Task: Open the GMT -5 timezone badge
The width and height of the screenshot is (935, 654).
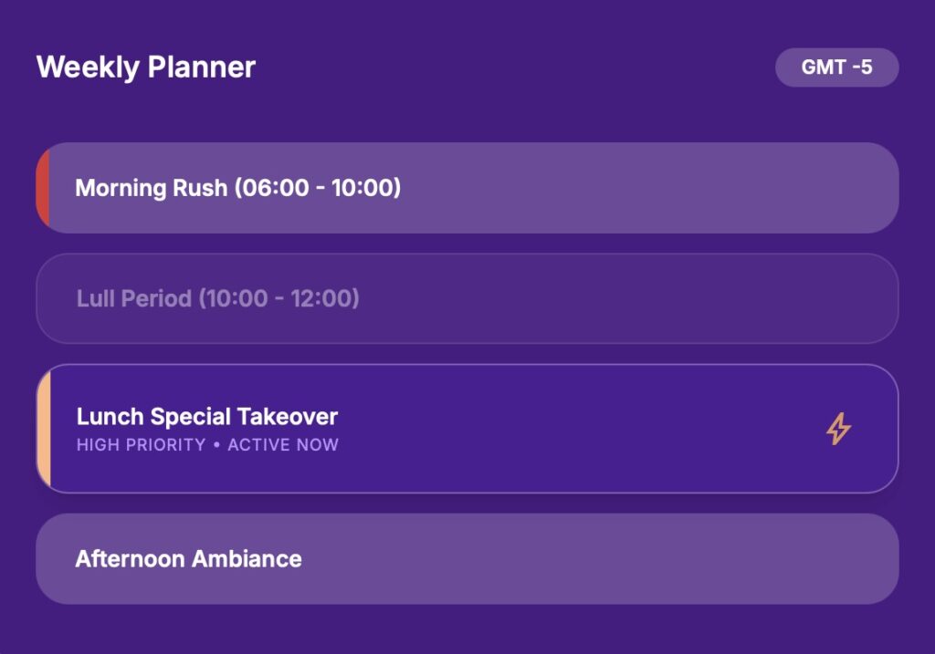Action: click(x=836, y=67)
